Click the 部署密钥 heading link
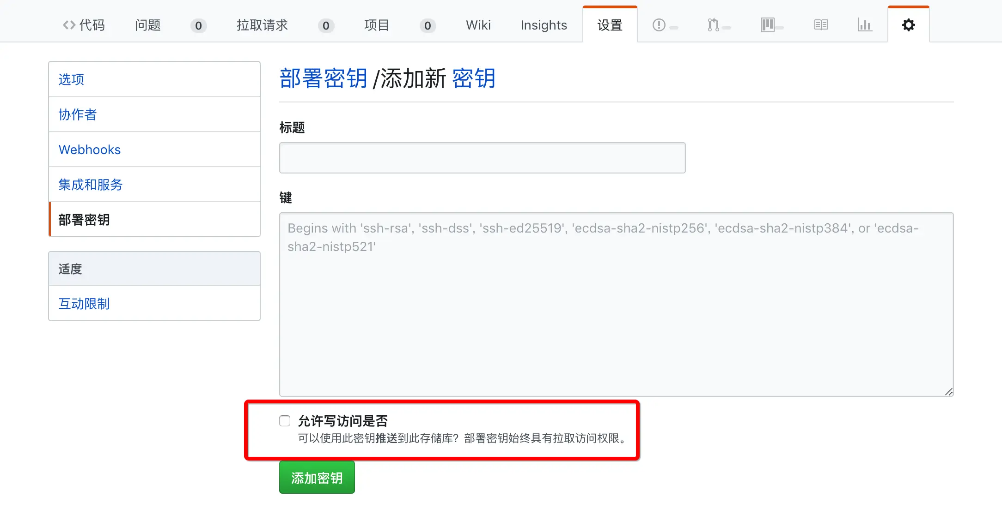 point(323,78)
